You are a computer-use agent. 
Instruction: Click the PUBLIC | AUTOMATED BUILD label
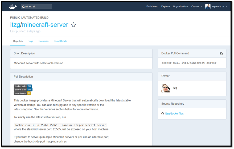(x=29, y=18)
